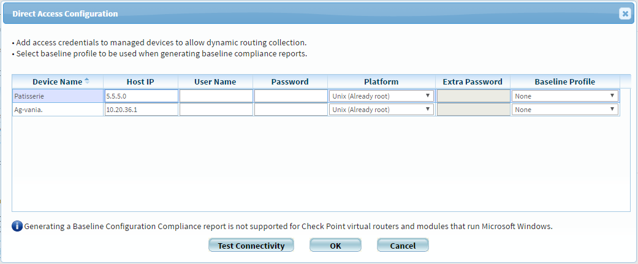The width and height of the screenshot is (638, 264).
Task: Expand Baseline Profile dropdown for Ag-vania
Action: (x=564, y=110)
